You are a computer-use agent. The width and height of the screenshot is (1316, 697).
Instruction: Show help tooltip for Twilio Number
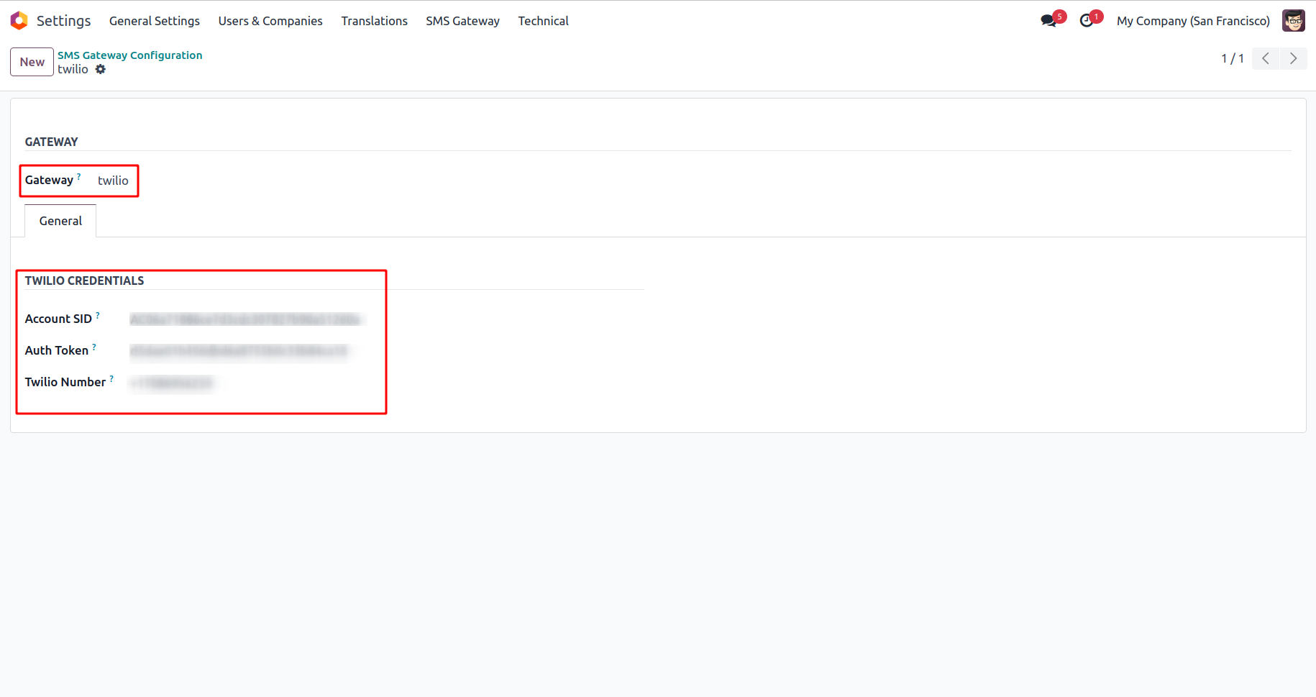coord(111,378)
